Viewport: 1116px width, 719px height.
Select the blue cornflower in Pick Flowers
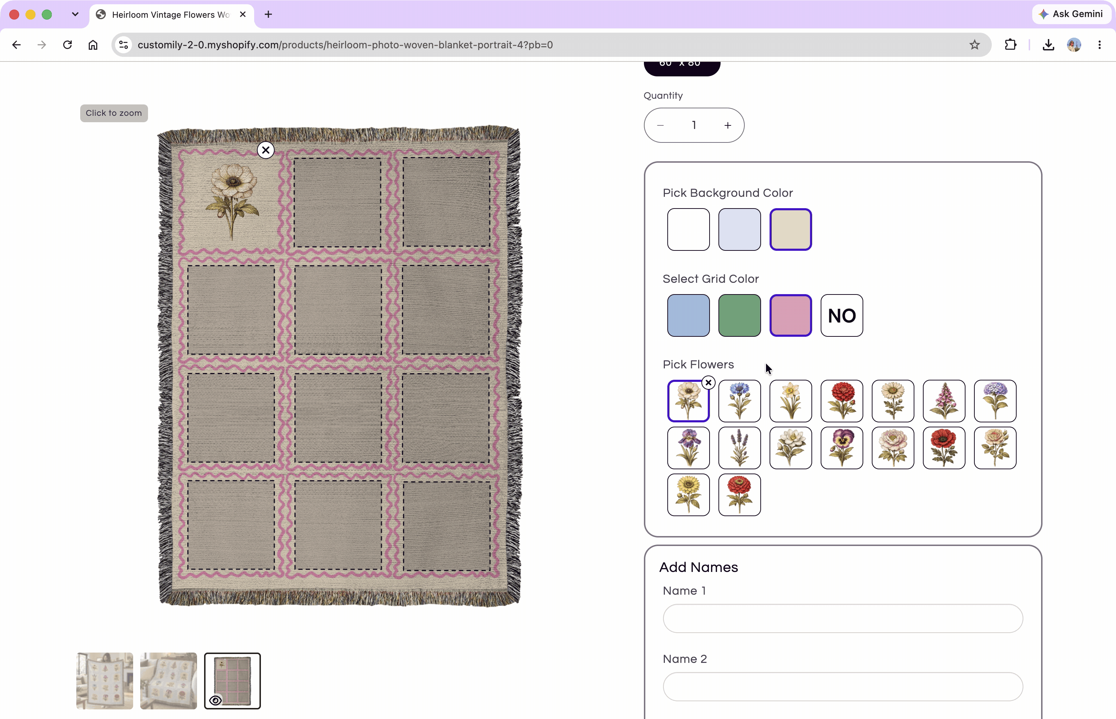pyautogui.click(x=739, y=401)
